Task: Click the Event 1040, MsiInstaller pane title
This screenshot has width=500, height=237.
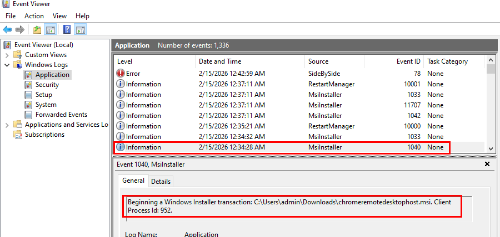Action: point(151,164)
